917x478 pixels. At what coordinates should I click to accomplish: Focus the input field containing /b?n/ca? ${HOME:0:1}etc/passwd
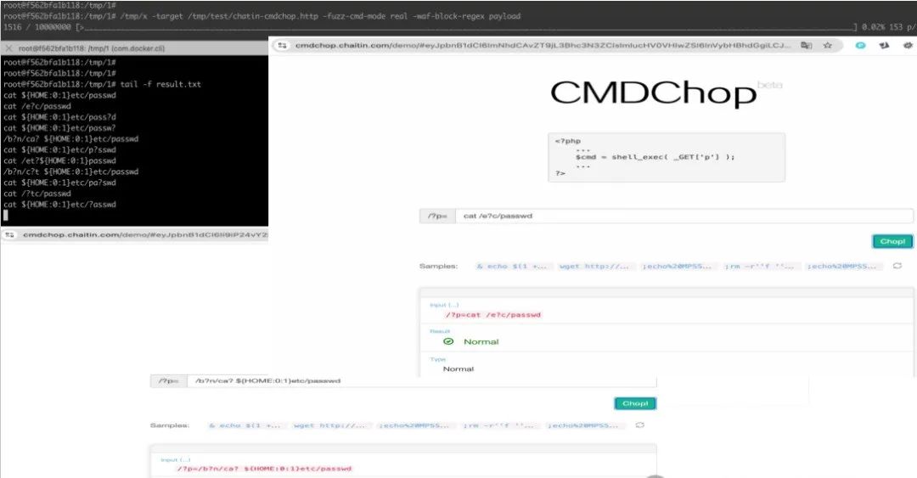tap(422, 380)
